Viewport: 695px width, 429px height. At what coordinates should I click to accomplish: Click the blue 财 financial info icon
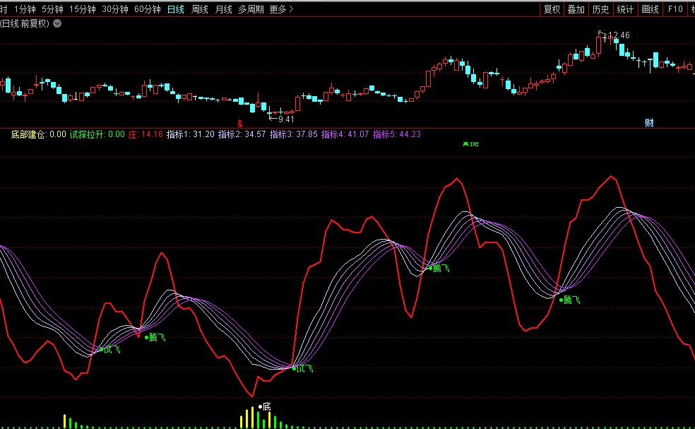[649, 123]
